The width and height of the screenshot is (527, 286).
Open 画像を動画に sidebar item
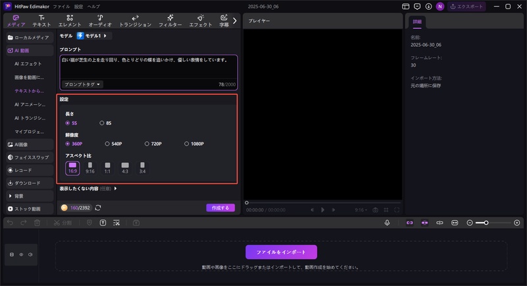[29, 77]
